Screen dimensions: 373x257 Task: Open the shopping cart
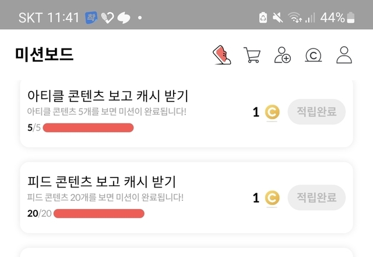(x=252, y=55)
